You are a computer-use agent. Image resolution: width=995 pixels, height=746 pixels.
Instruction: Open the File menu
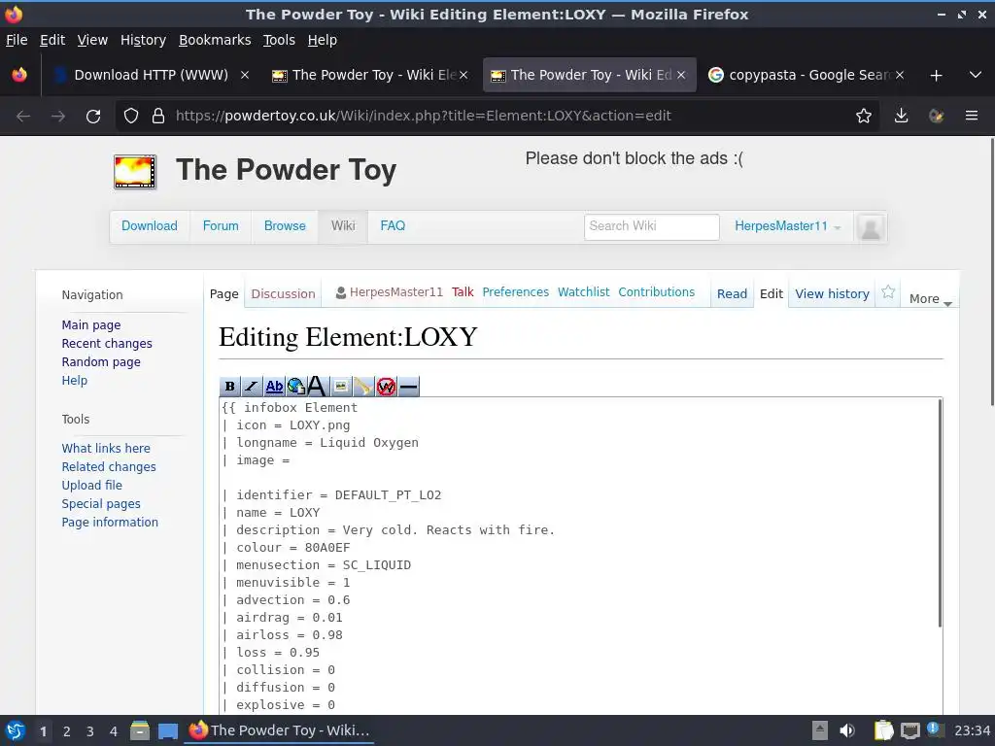pos(17,40)
